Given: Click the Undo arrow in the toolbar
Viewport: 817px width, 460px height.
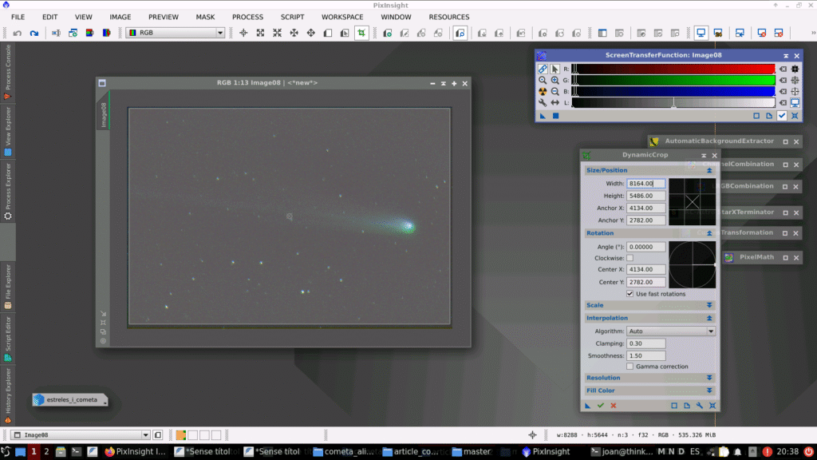Looking at the screenshot, I should coord(17,33).
